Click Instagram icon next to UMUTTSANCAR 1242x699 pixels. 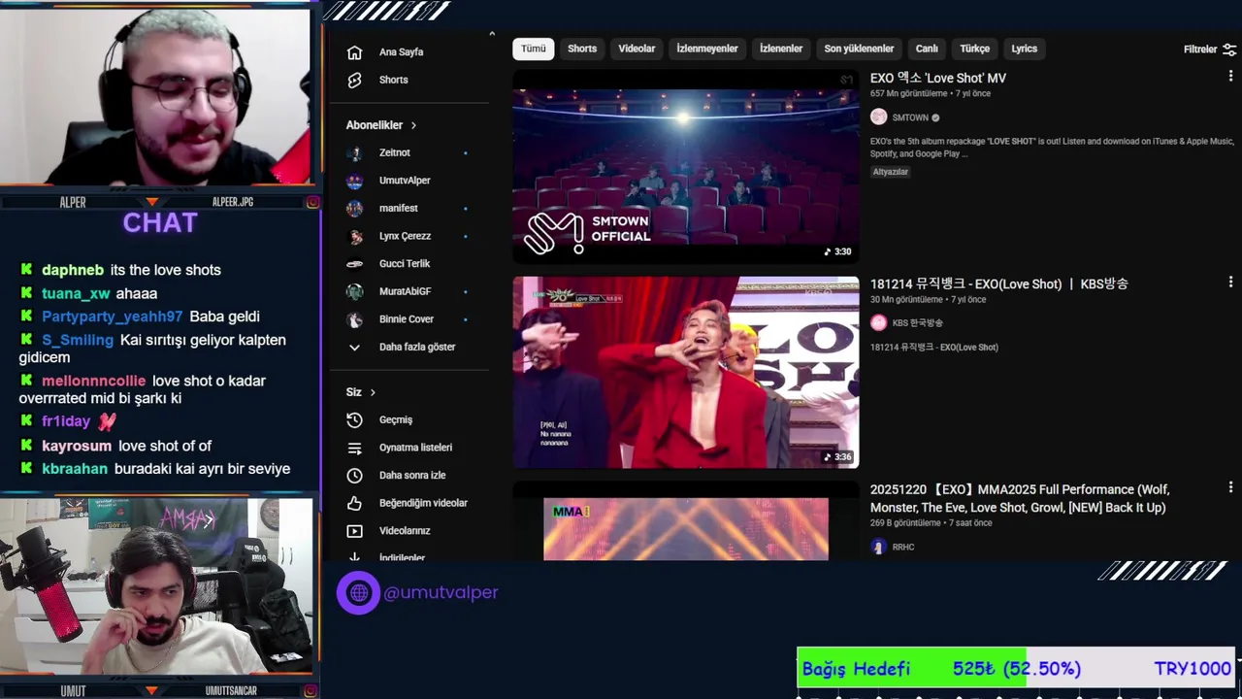point(312,691)
